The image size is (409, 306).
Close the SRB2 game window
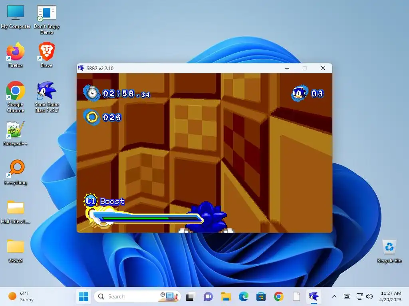coord(323,68)
